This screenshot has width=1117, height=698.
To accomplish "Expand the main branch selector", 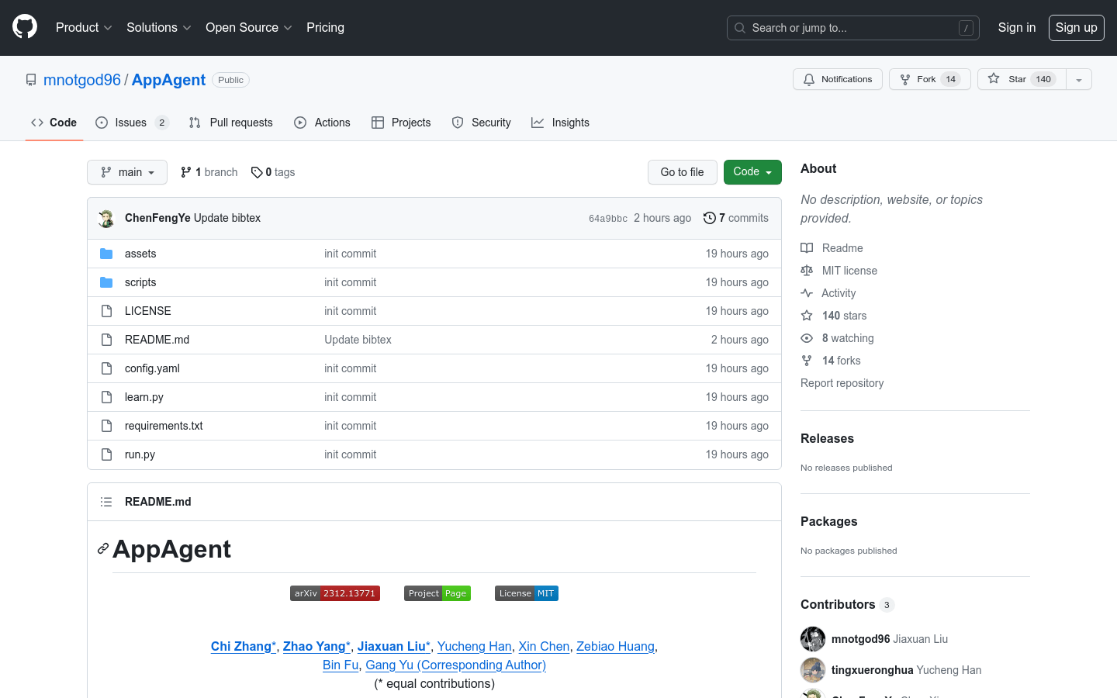I will pyautogui.click(x=127, y=172).
